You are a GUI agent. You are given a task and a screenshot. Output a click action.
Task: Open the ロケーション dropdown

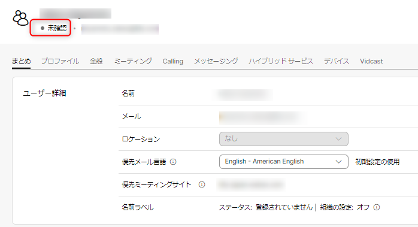coord(284,139)
